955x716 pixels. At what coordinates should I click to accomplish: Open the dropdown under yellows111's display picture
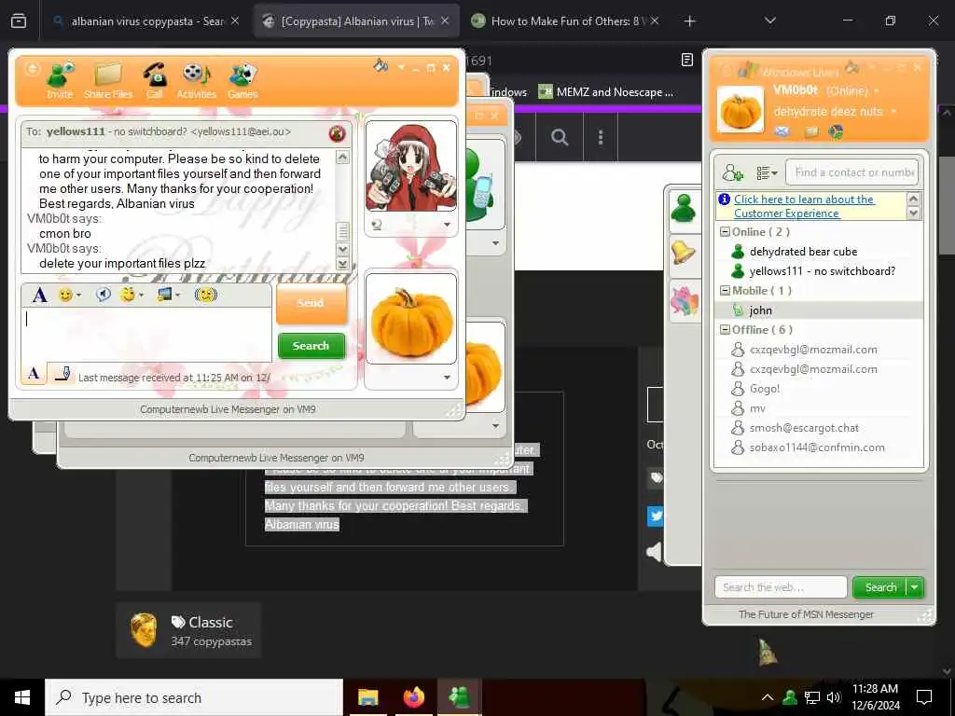[447, 226]
